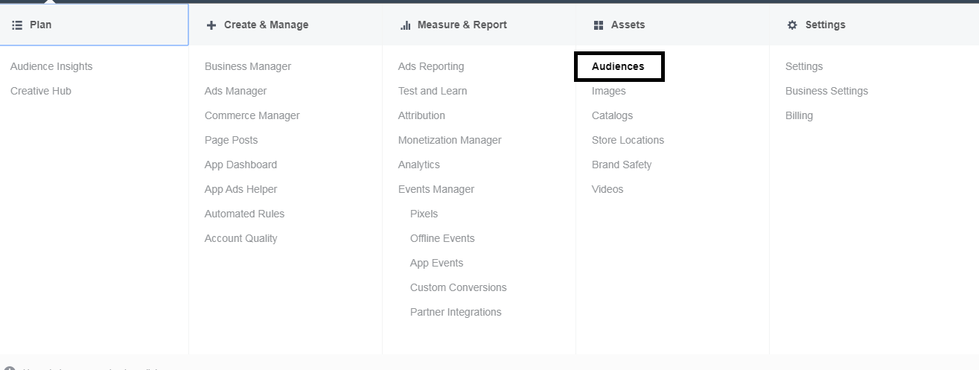Open Ads Reporting
This screenshot has height=370, width=979.
[x=431, y=66]
